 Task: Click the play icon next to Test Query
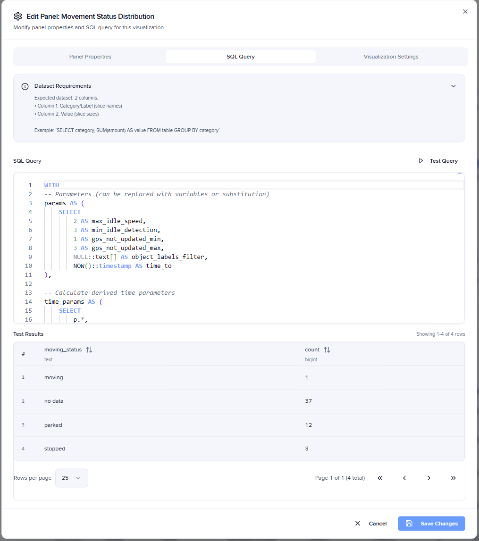pos(421,161)
